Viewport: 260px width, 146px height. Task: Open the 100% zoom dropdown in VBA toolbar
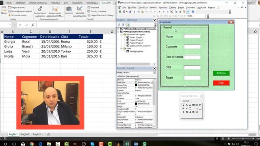(x=206, y=16)
